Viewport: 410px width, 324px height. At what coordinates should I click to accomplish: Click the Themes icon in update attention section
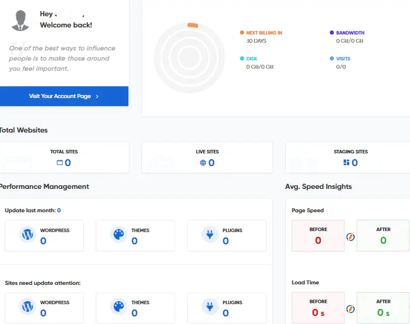tap(118, 307)
